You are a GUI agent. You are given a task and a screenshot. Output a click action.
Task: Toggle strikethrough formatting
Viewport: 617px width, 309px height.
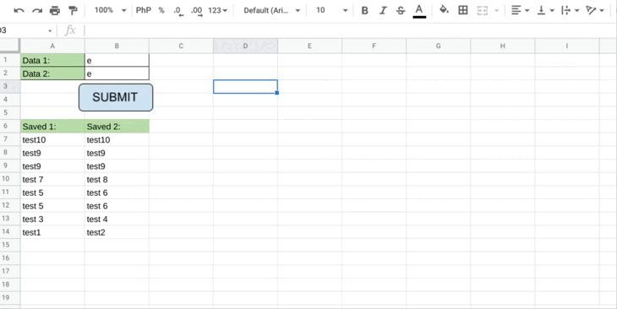click(401, 11)
